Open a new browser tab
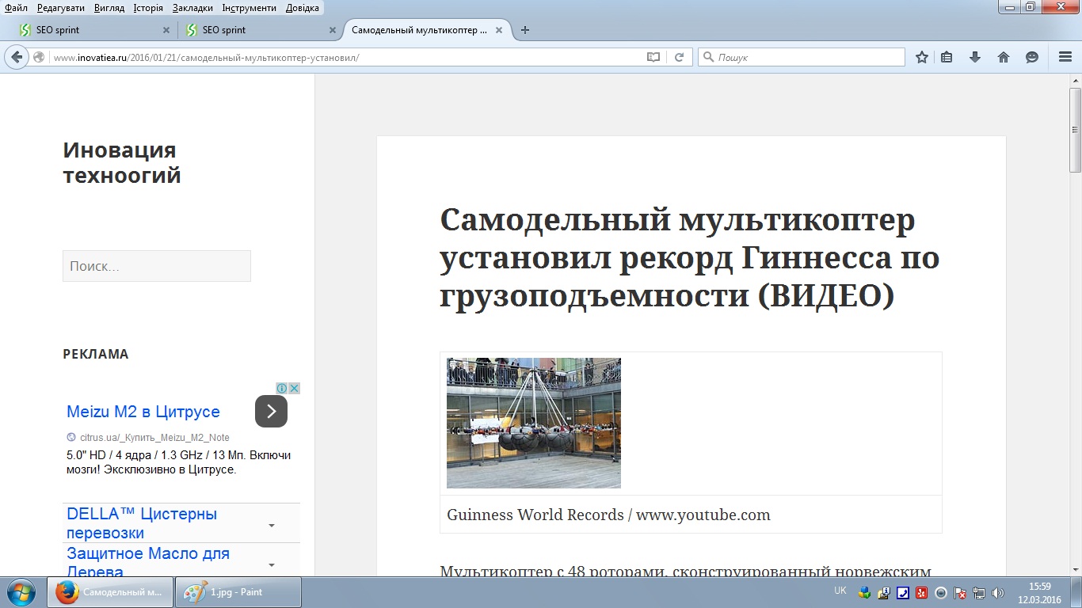Viewport: 1082px width, 608px height. [524, 30]
